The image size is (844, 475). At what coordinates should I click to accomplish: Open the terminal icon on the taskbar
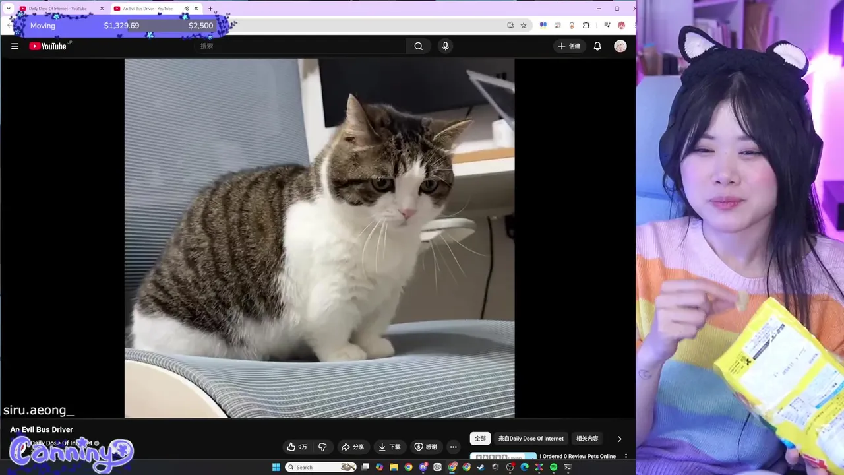(568, 467)
